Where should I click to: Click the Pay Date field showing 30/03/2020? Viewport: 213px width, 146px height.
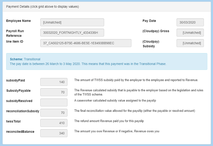click(x=190, y=22)
